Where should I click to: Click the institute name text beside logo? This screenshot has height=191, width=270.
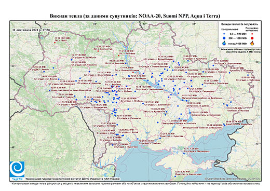tap(72, 179)
